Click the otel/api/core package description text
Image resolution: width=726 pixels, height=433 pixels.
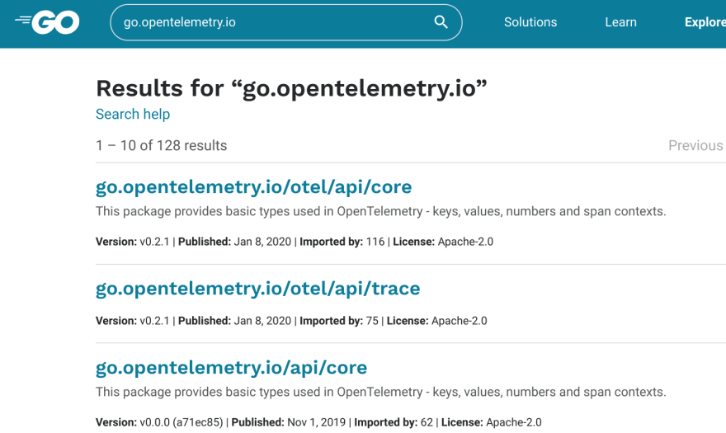[380, 211]
